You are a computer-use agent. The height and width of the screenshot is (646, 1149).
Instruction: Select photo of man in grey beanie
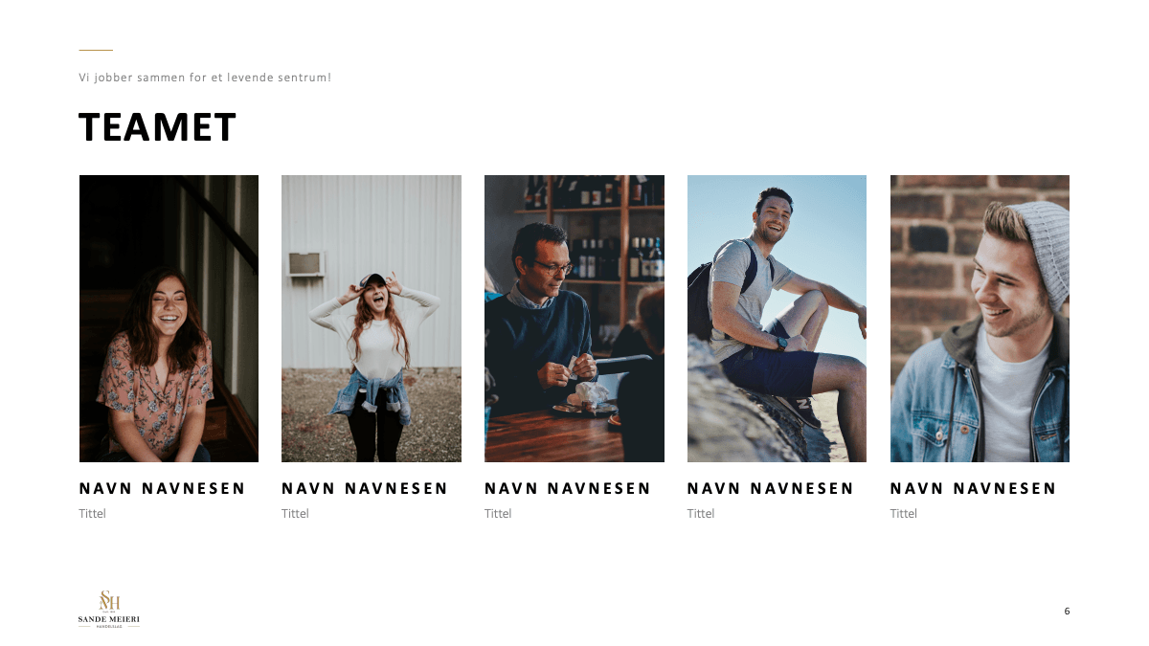980,319
